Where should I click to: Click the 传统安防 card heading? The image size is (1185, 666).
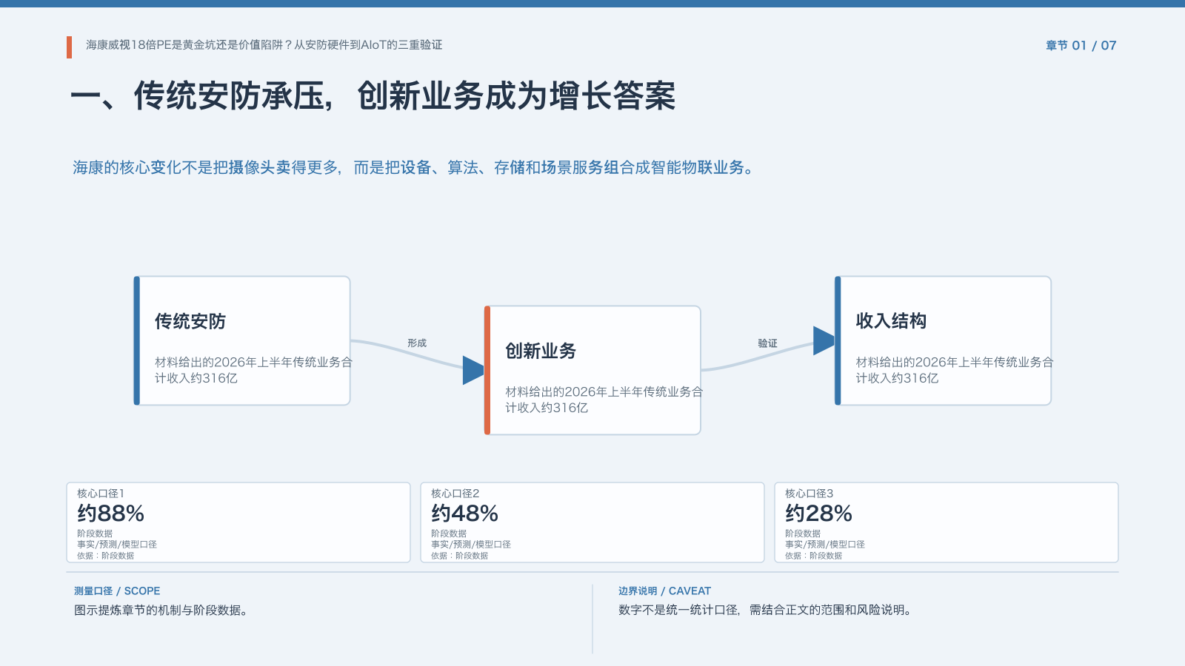[190, 321]
